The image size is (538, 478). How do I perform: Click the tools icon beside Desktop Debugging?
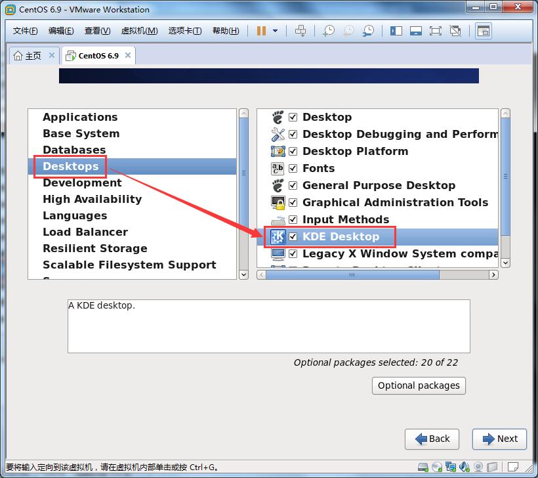pos(278,134)
